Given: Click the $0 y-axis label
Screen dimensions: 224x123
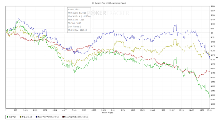Looking at the screenshot, I should click(x=212, y=33).
